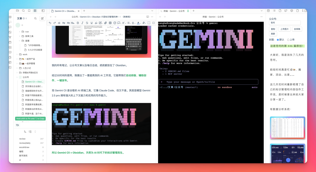Click the Gemini terminal message input box

point(208,82)
